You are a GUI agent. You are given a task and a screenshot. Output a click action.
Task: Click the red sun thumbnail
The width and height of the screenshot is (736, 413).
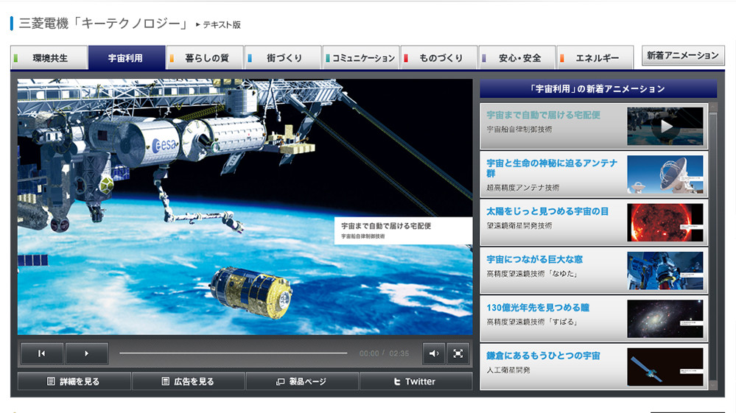[x=665, y=222]
